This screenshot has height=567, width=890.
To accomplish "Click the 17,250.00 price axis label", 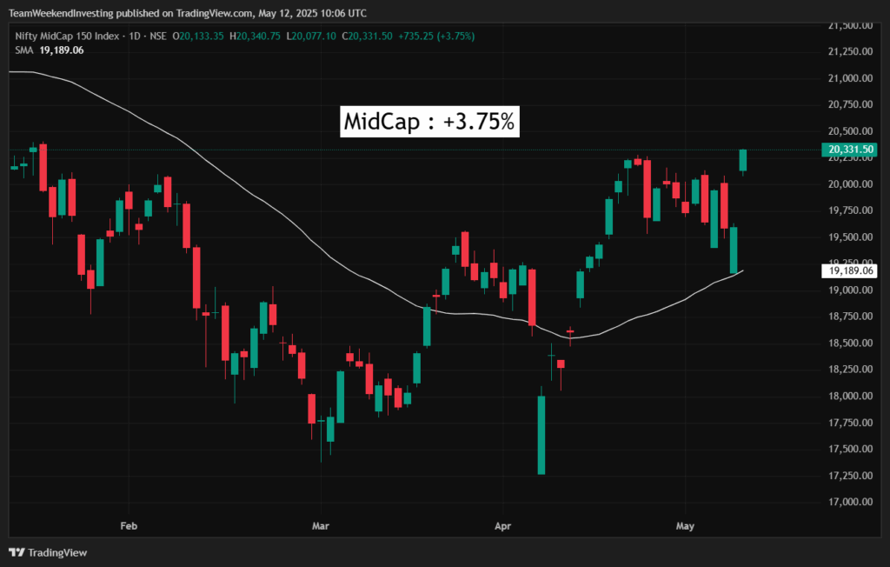I will [850, 475].
